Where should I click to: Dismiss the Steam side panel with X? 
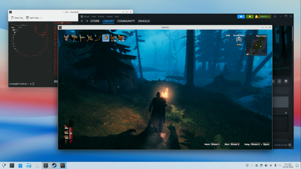[286, 113]
